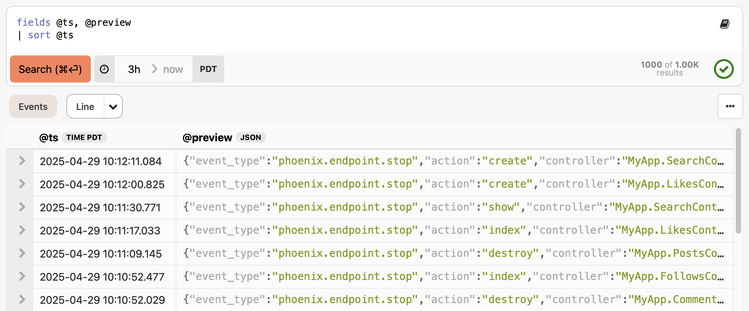Click the clock time-range icon
This screenshot has height=311, width=749.
pyautogui.click(x=104, y=69)
